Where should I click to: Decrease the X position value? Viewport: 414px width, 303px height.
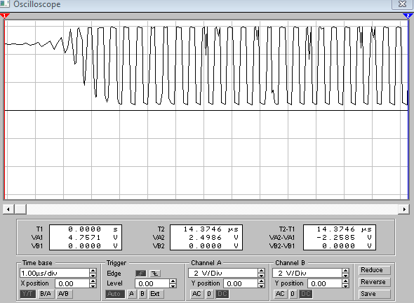click(x=93, y=286)
